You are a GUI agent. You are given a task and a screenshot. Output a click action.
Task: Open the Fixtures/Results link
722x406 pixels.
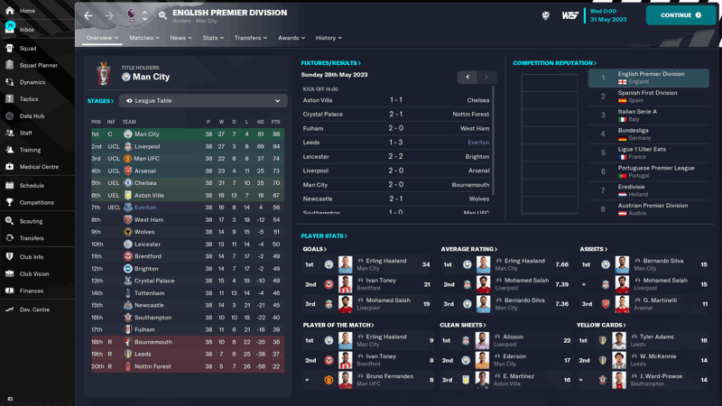(x=331, y=62)
